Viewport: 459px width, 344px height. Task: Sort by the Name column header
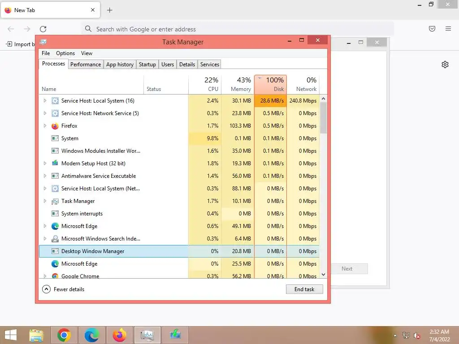(x=91, y=84)
